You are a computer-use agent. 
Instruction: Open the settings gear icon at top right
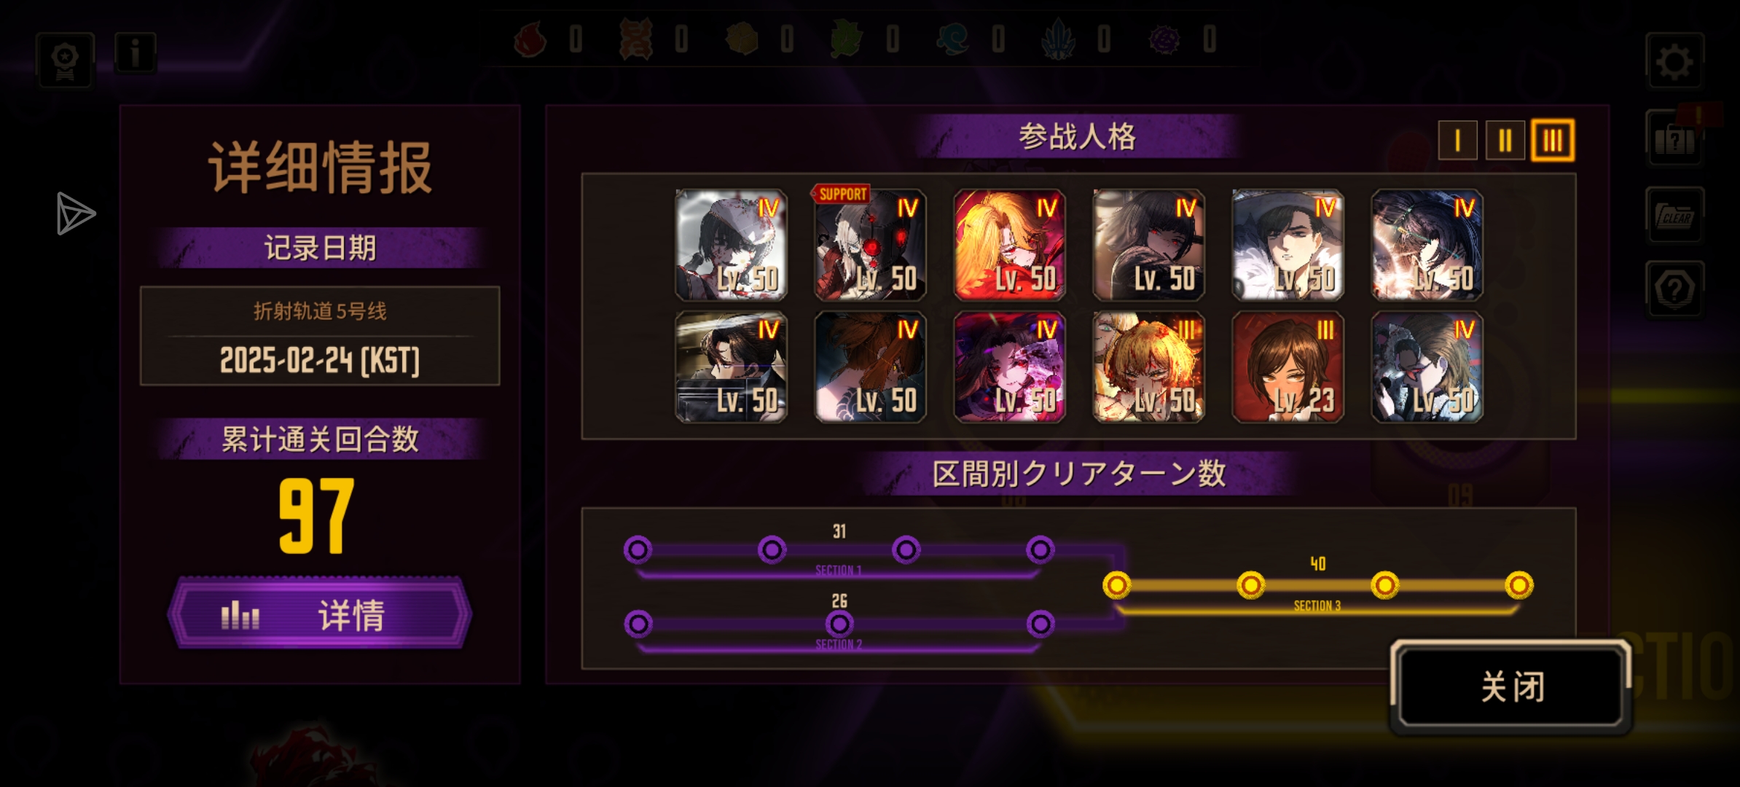click(x=1674, y=61)
